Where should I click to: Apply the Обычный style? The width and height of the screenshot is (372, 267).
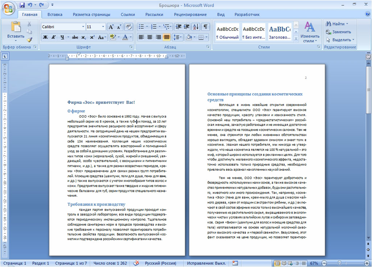tap(228, 32)
